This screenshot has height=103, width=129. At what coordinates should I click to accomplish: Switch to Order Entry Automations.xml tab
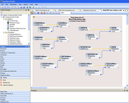tap(66, 10)
